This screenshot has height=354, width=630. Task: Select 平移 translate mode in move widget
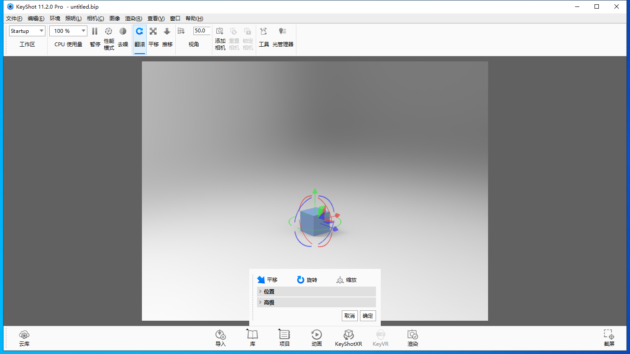click(x=267, y=280)
